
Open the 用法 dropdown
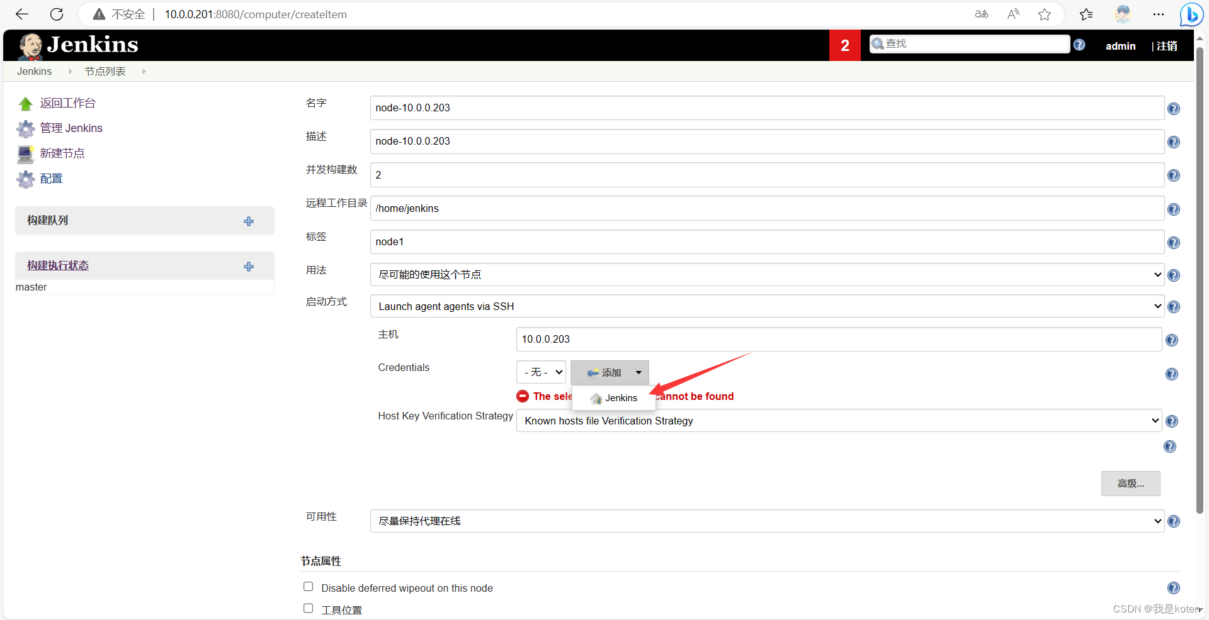click(x=767, y=275)
